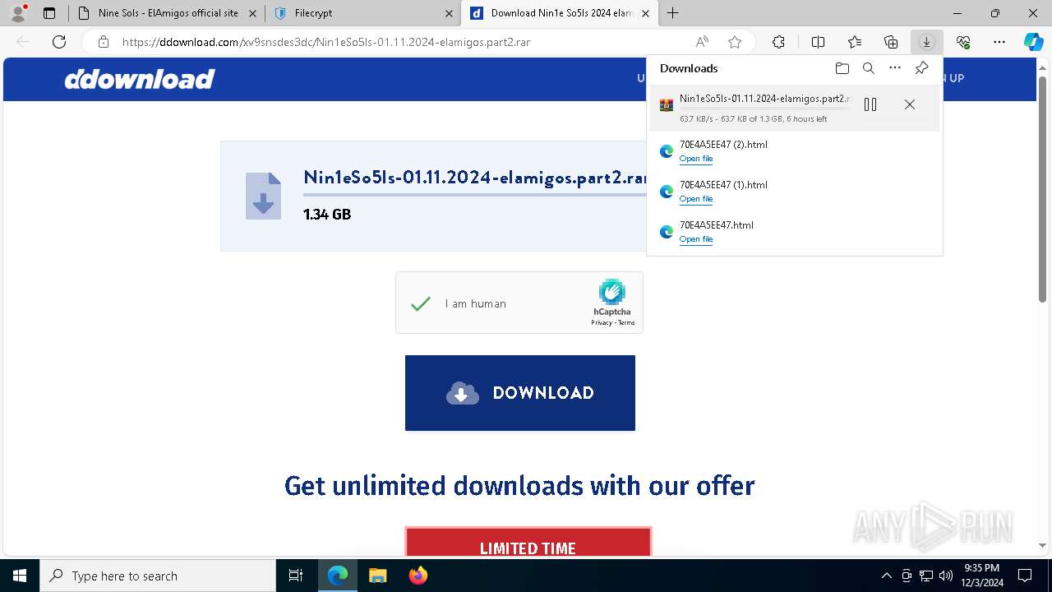1052x592 pixels.
Task: Toggle the I am human hCaptcha checkbox
Action: tap(421, 303)
